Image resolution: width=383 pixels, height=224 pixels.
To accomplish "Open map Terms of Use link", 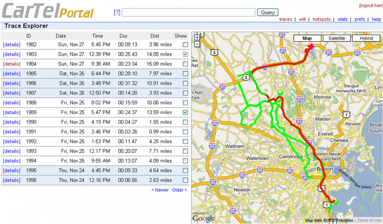I will point(369,220).
